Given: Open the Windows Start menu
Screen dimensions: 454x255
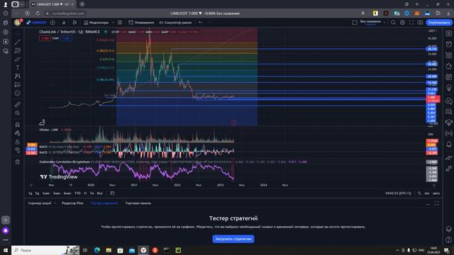Looking at the screenshot, I should coord(6,250).
